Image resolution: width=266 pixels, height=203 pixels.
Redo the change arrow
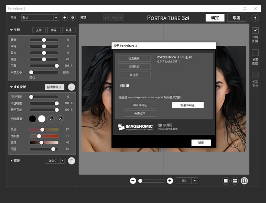[x=114, y=18]
